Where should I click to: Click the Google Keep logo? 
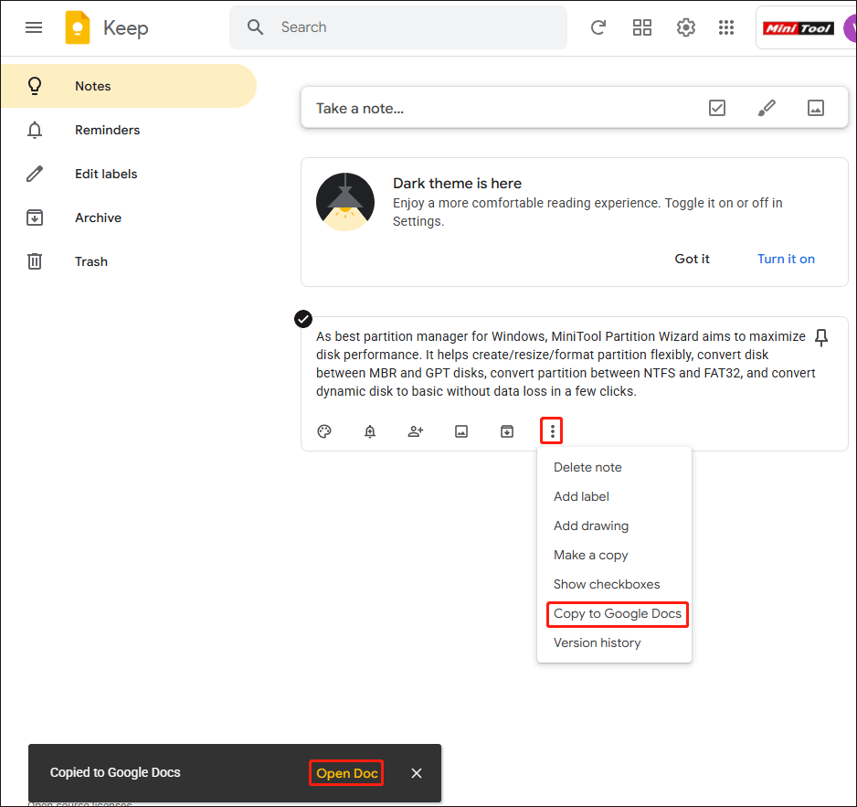pos(78,27)
